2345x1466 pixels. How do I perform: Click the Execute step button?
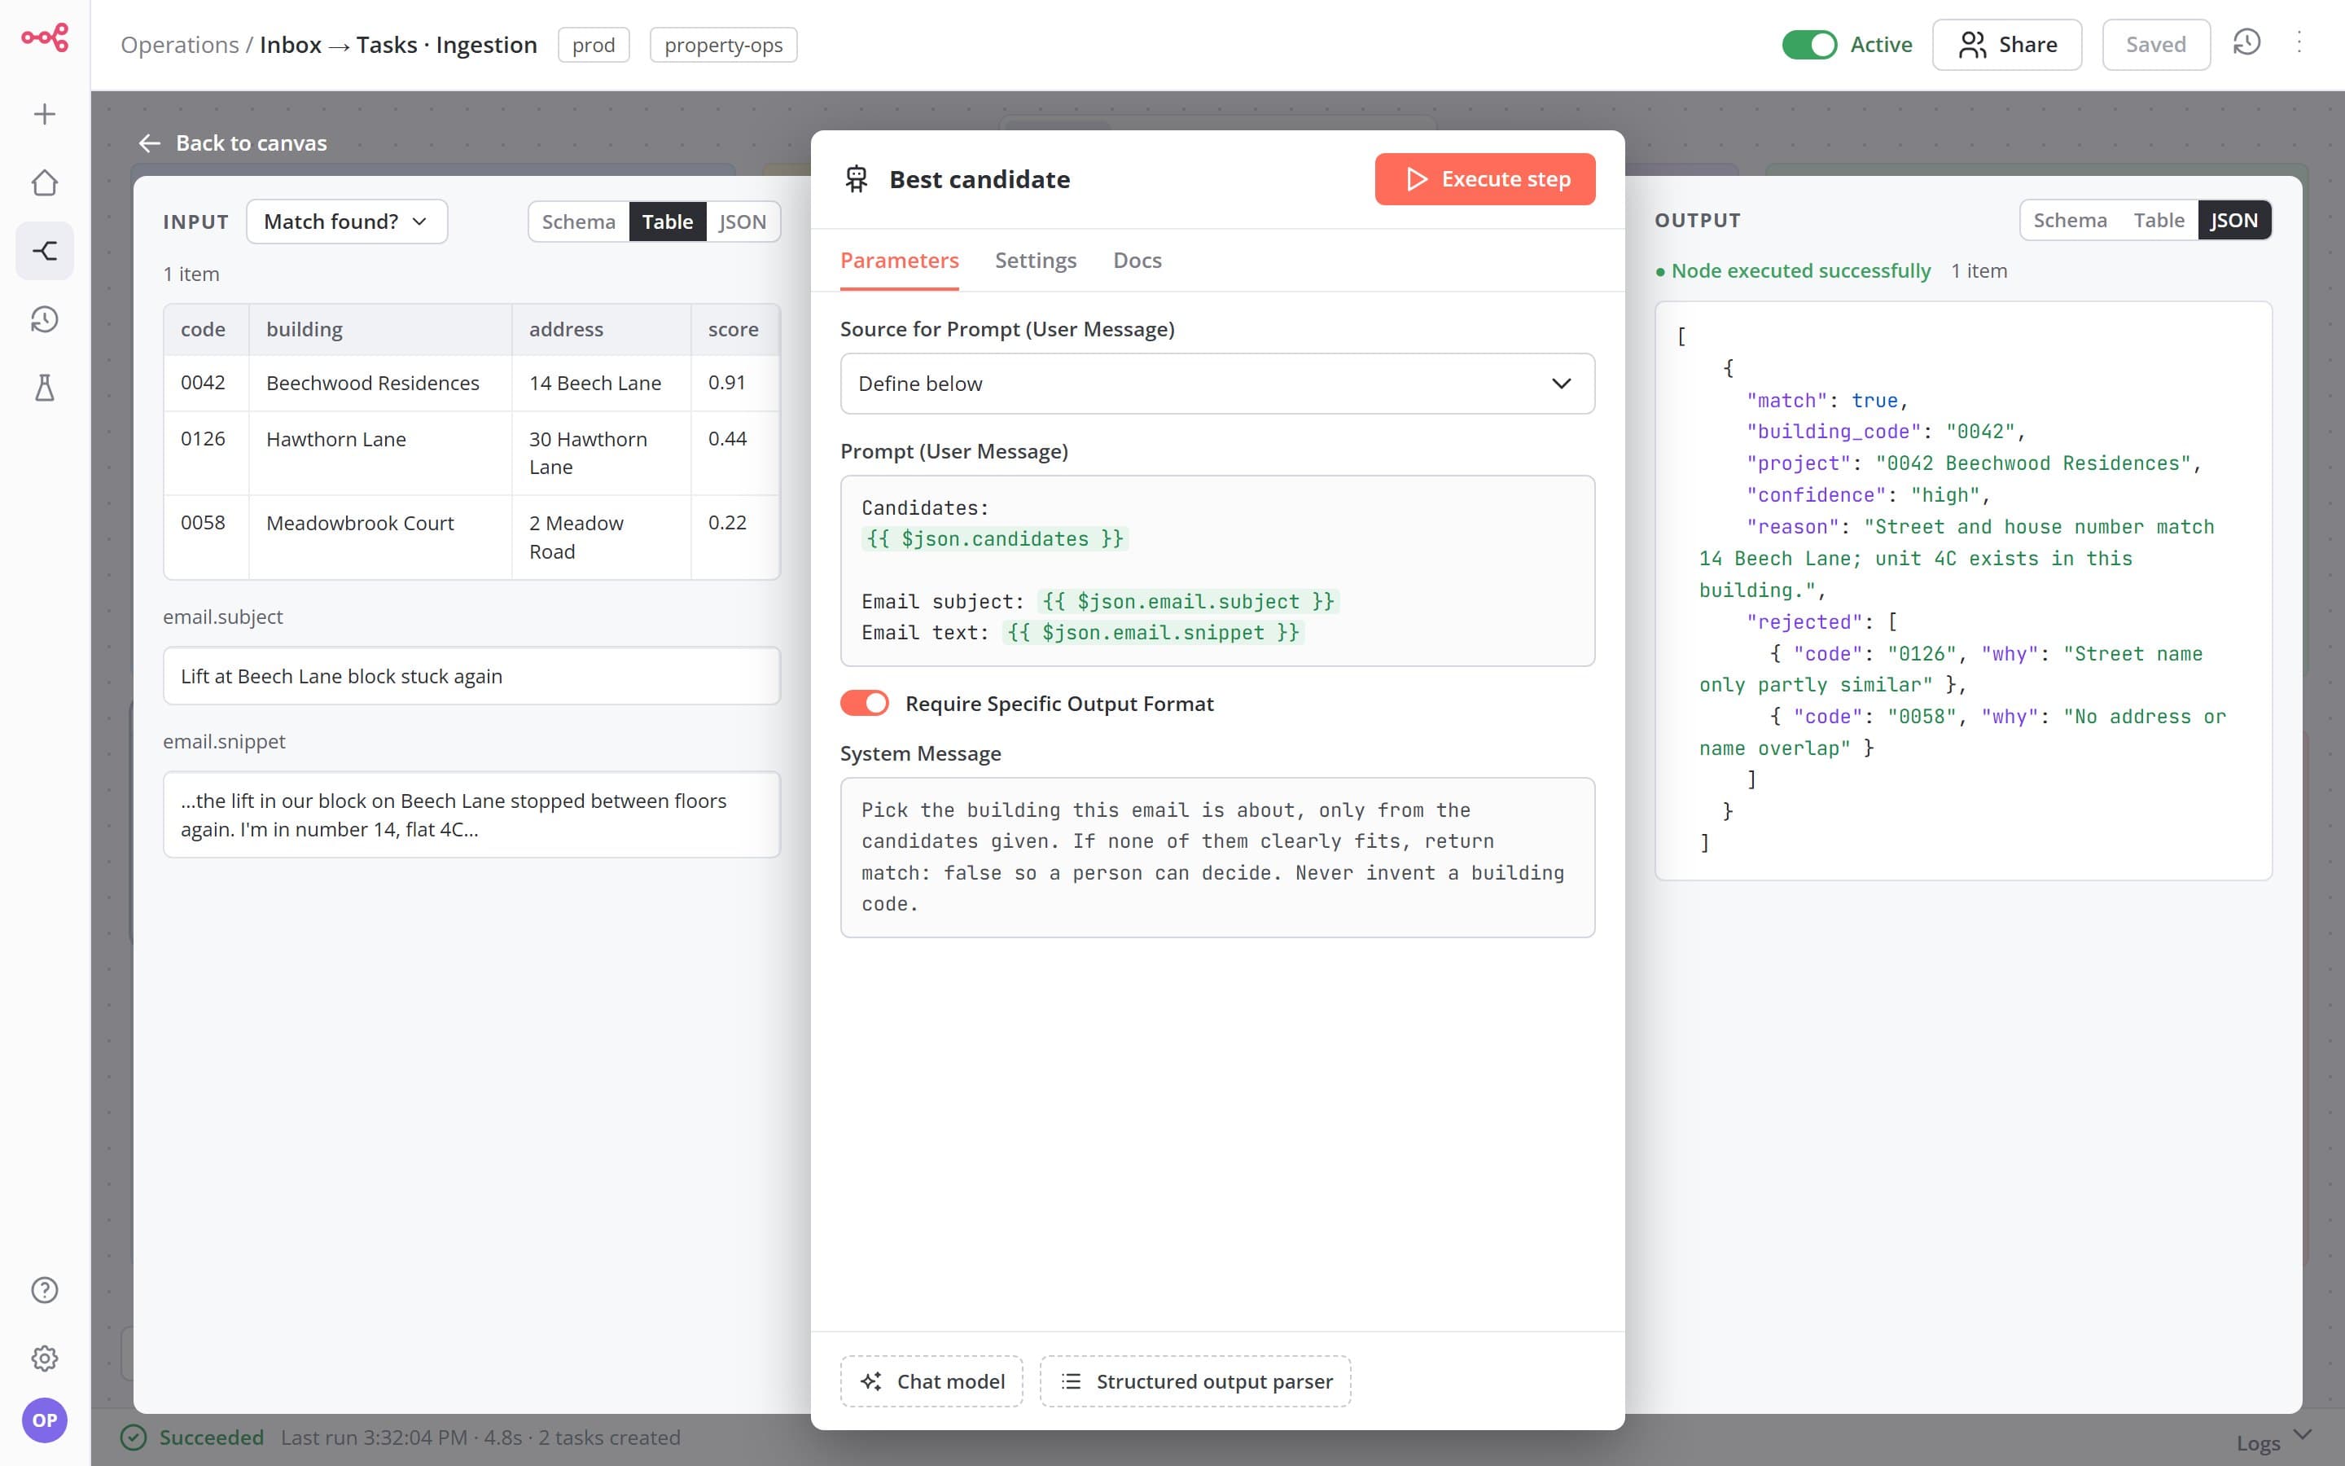click(1484, 178)
